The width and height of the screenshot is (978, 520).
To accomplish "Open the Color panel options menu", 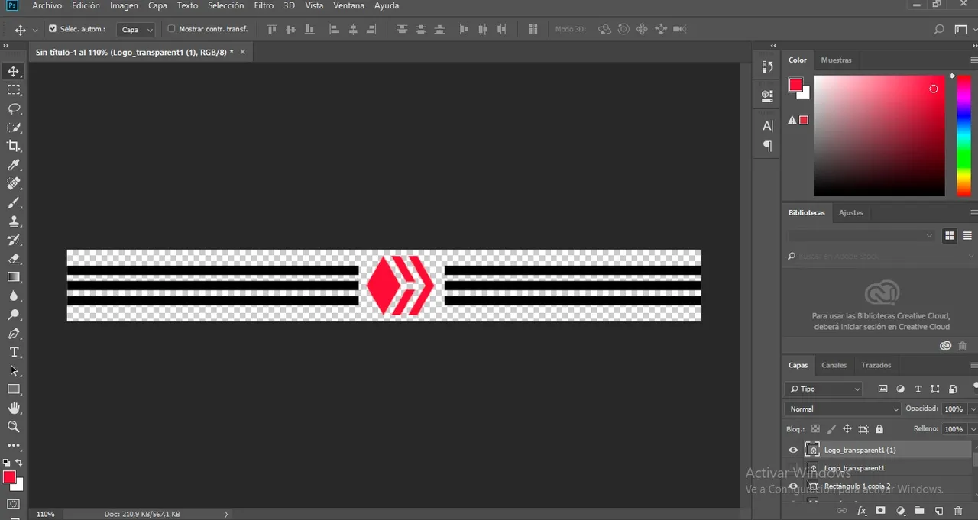I will (x=974, y=60).
